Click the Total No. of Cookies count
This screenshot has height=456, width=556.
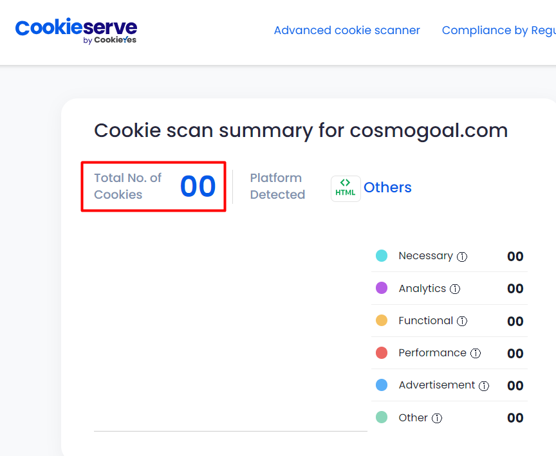click(198, 186)
